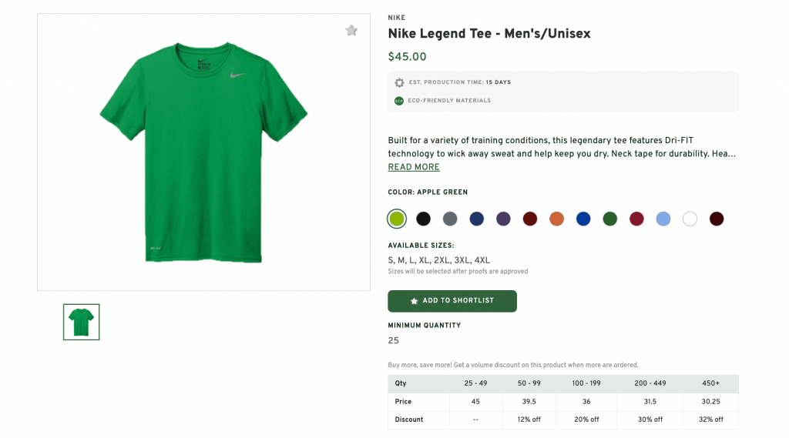Select the purple color swatch

click(x=503, y=219)
